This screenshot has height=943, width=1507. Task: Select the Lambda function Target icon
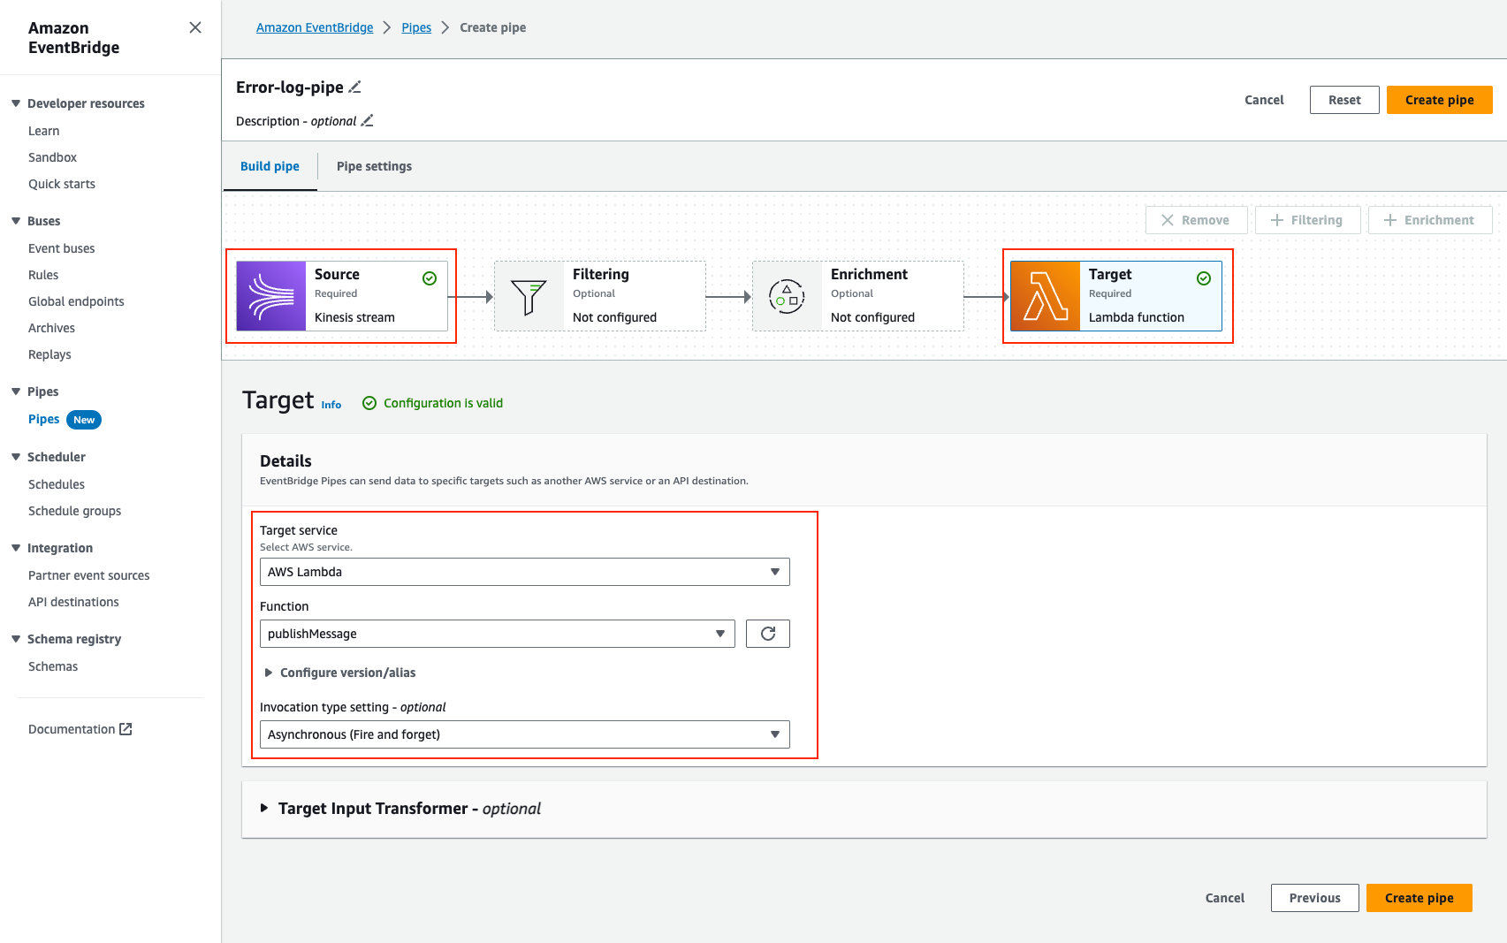pyautogui.click(x=1046, y=296)
